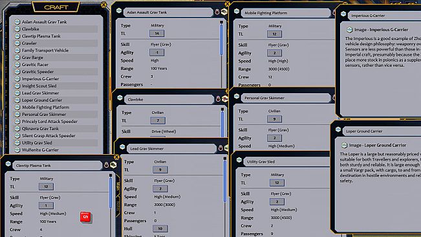Click the TL field in Clawbike window

(x=158, y=120)
